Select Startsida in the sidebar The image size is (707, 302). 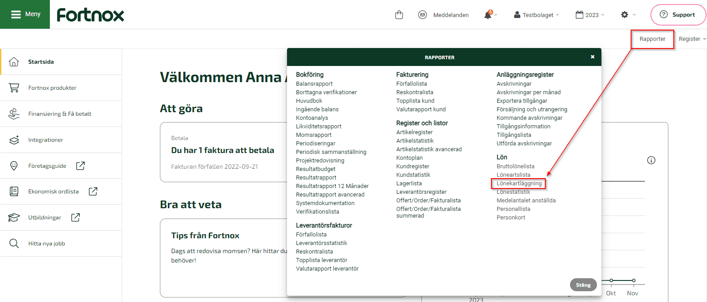pos(61,61)
